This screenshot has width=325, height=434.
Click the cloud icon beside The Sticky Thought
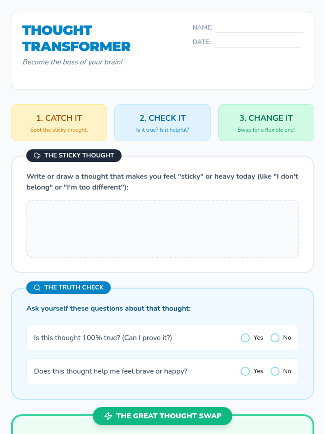37,155
